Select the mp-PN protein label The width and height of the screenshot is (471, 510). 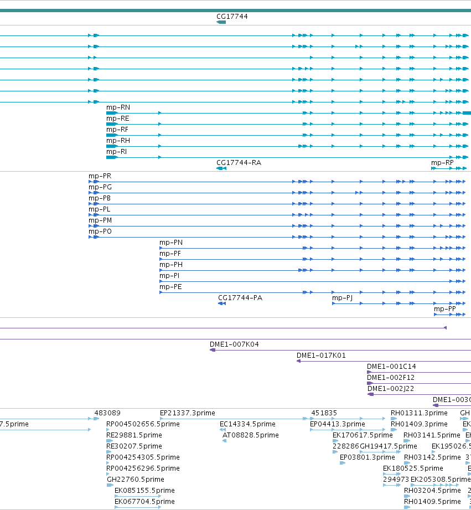(171, 243)
